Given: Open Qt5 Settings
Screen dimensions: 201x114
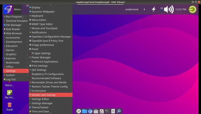Looking at the screenshot, I should pyautogui.click(x=51, y=70).
